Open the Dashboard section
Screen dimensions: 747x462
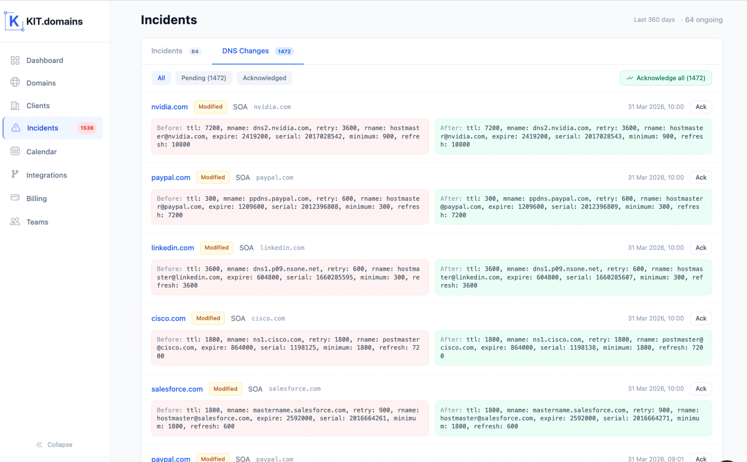coord(44,60)
